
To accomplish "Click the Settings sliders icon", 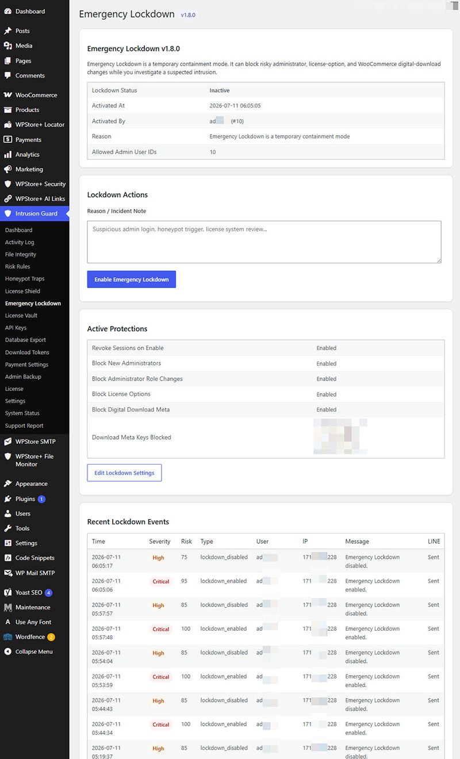I will [7, 543].
